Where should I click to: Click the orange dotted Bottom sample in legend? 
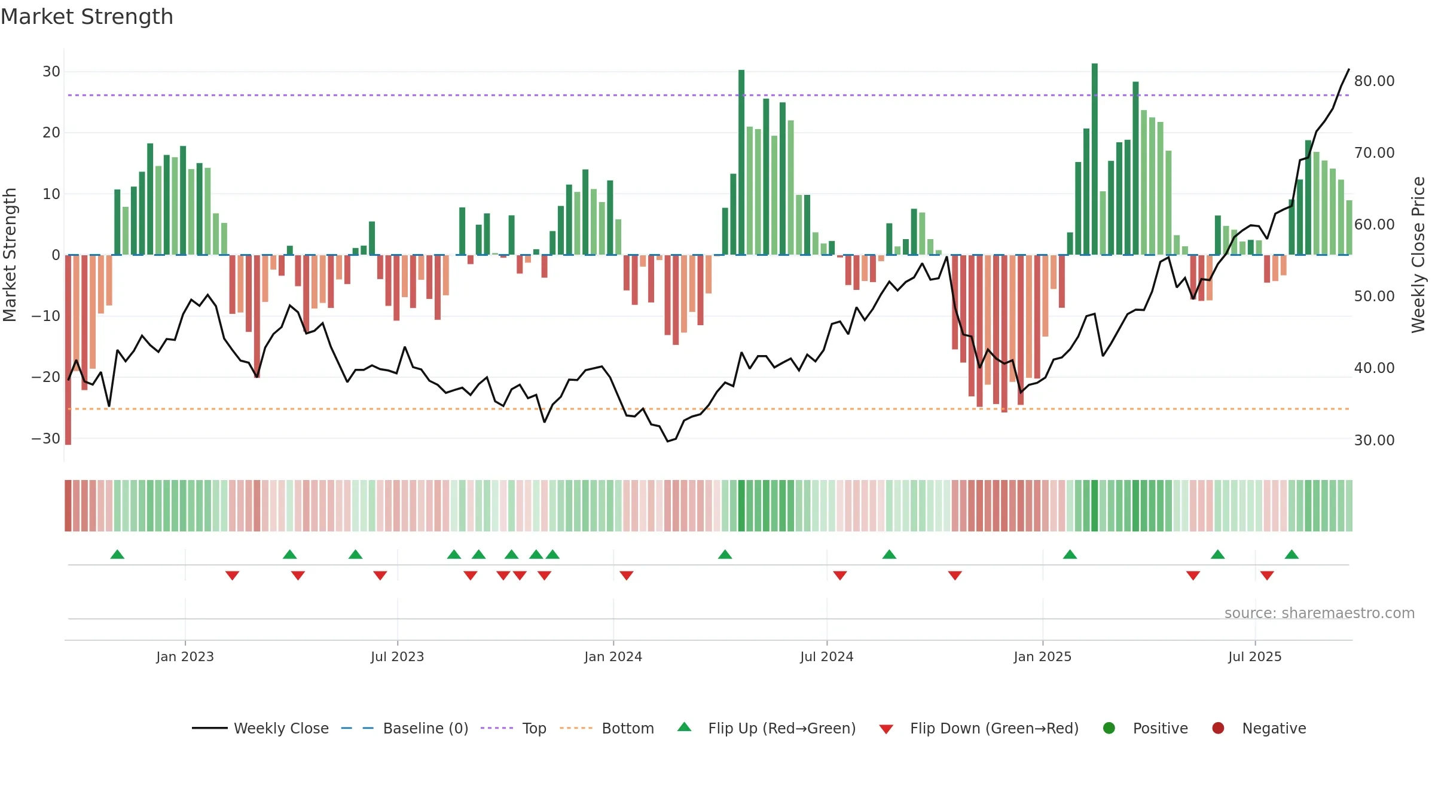pyautogui.click(x=576, y=728)
